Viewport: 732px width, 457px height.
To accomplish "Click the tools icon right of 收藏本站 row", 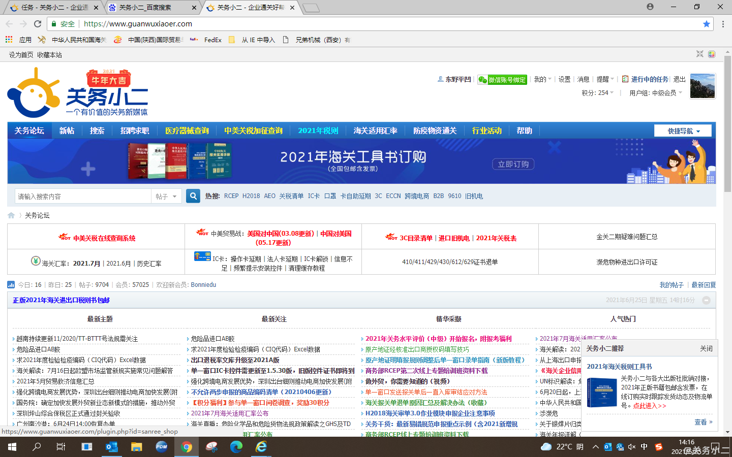I will [700, 54].
